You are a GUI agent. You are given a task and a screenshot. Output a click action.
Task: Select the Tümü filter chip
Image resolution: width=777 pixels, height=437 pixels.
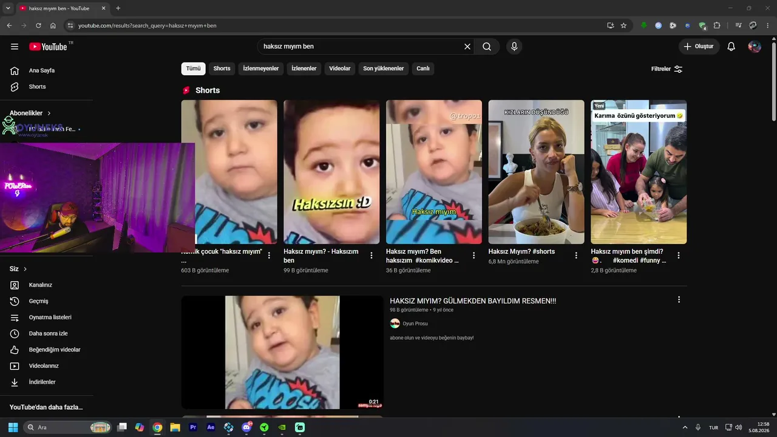point(193,69)
